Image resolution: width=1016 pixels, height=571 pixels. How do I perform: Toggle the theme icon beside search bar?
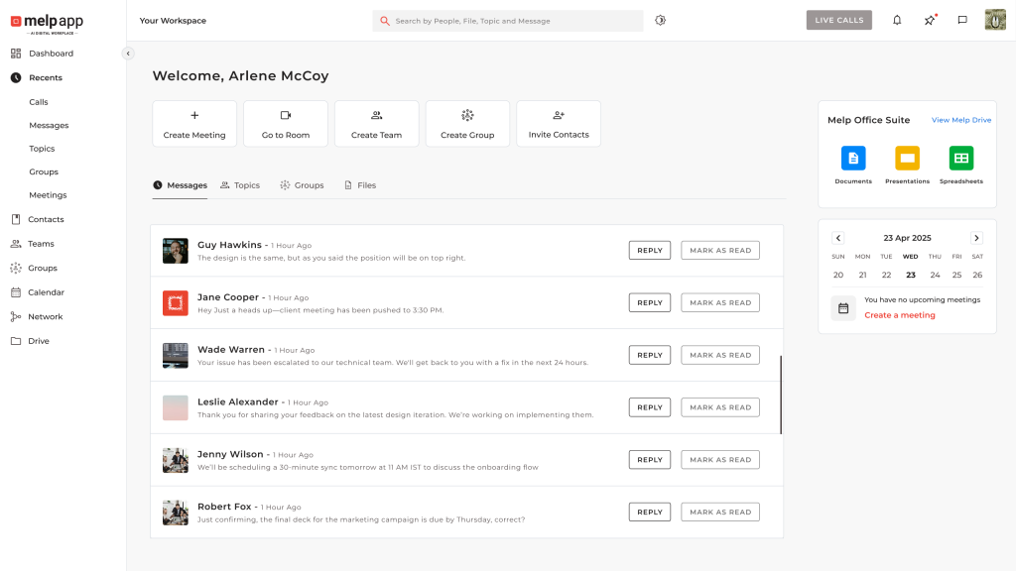[661, 20]
